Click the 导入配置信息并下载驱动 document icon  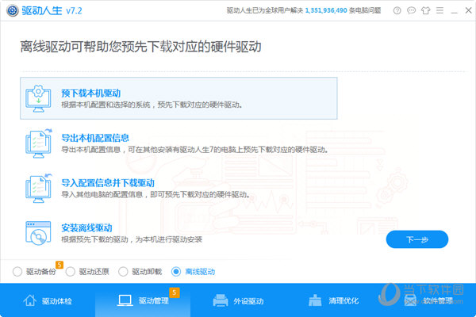click(x=38, y=188)
